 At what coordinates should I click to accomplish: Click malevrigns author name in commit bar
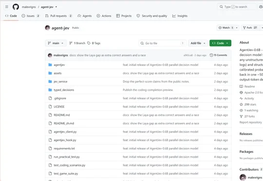point(61,55)
